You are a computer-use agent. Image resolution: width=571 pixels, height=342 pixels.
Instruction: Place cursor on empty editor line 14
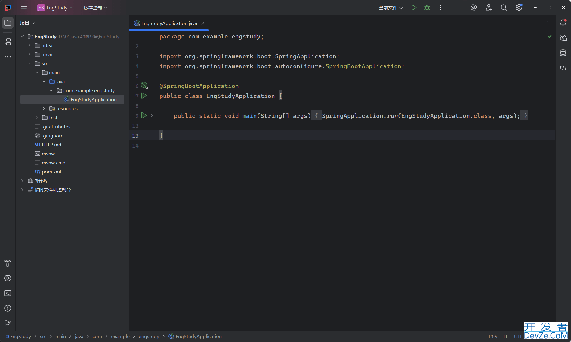[357, 145]
